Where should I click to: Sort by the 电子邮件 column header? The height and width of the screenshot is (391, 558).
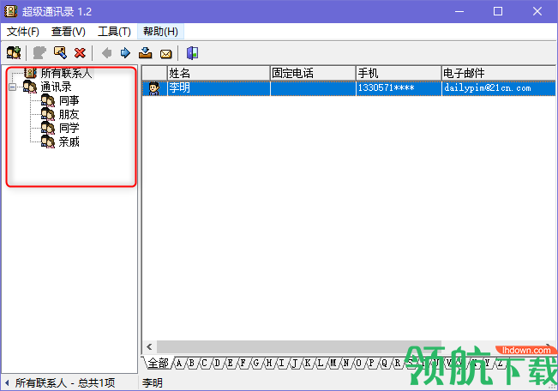tap(499, 74)
